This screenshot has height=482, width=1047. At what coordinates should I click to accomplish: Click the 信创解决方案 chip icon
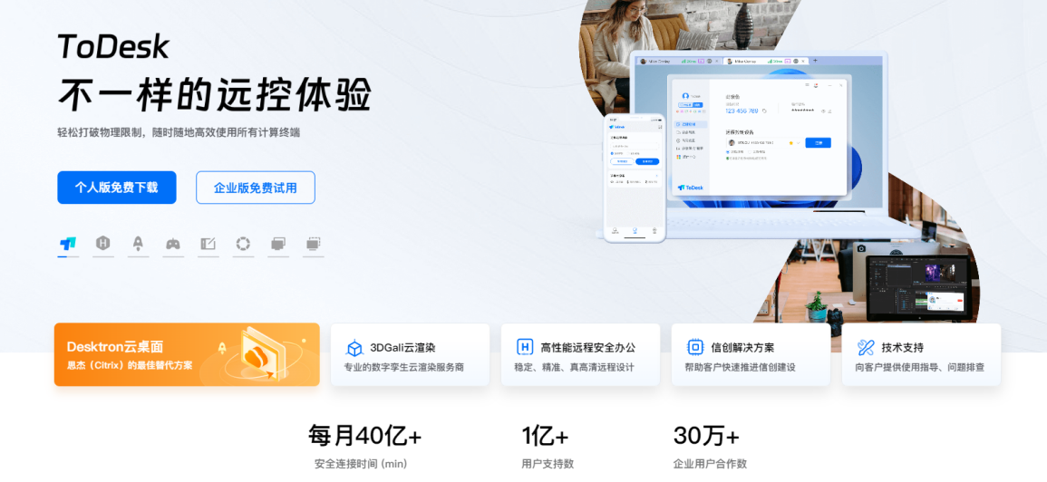[x=695, y=347]
